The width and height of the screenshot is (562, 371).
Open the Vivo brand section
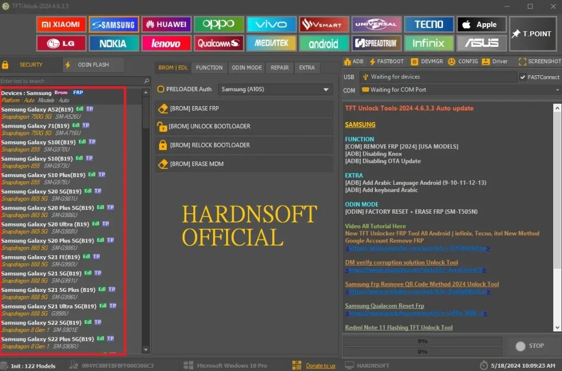tap(271, 24)
